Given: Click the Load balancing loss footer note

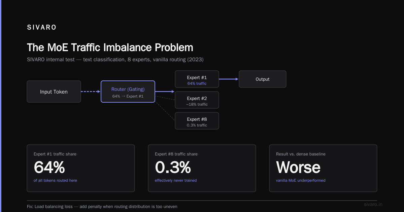Looking at the screenshot, I should coord(102,206).
